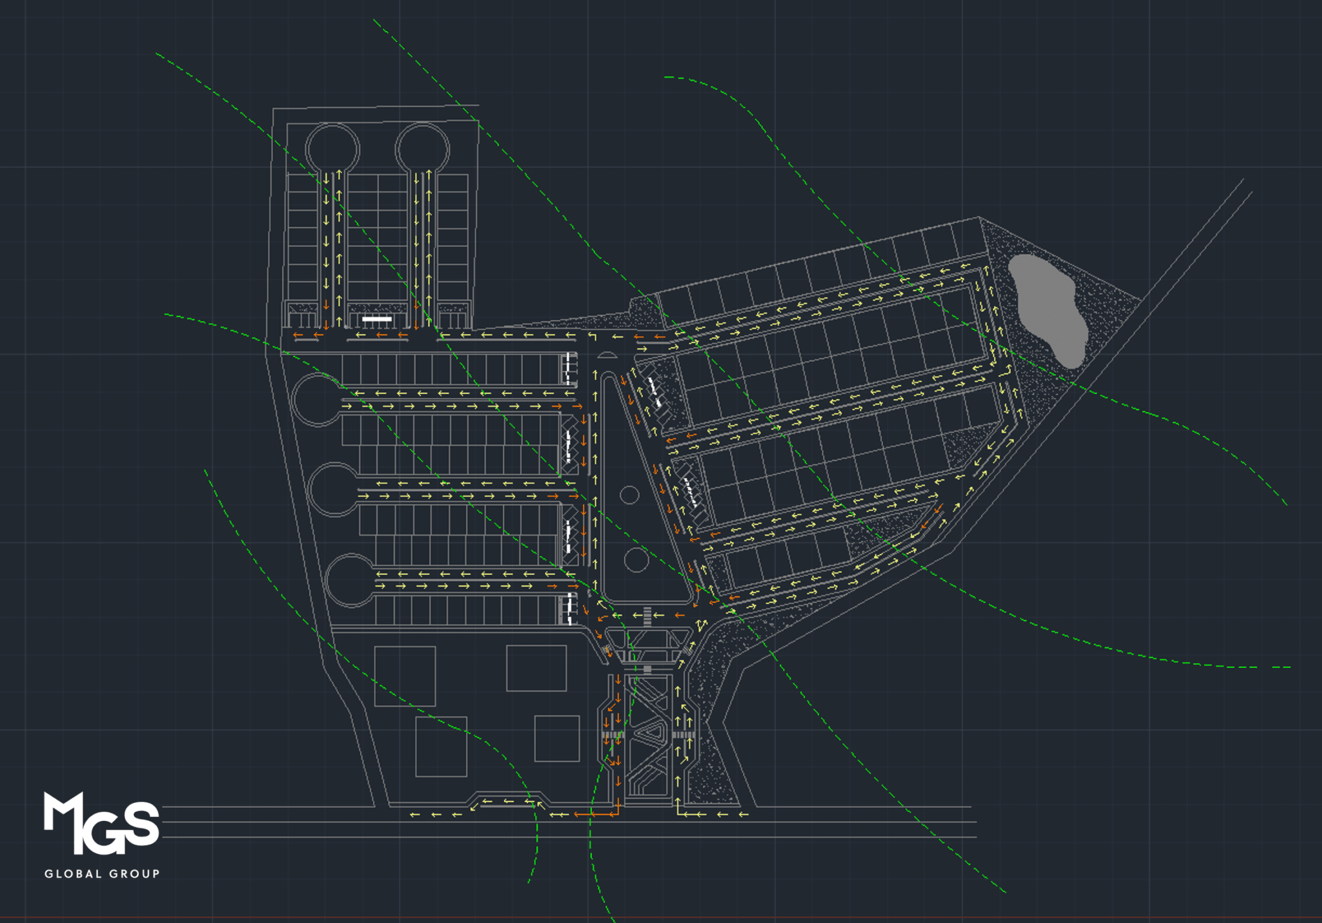Screen dimensions: 1322x923
Task: Select the gray pond shape upper right
Action: [1046, 310]
